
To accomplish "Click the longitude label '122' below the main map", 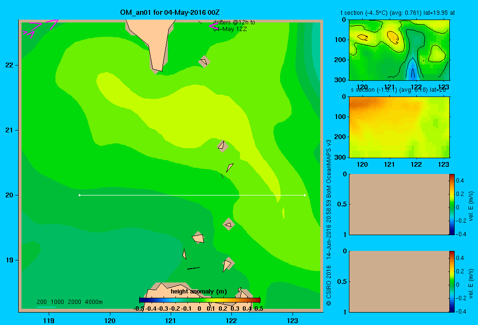I will coord(231,320).
